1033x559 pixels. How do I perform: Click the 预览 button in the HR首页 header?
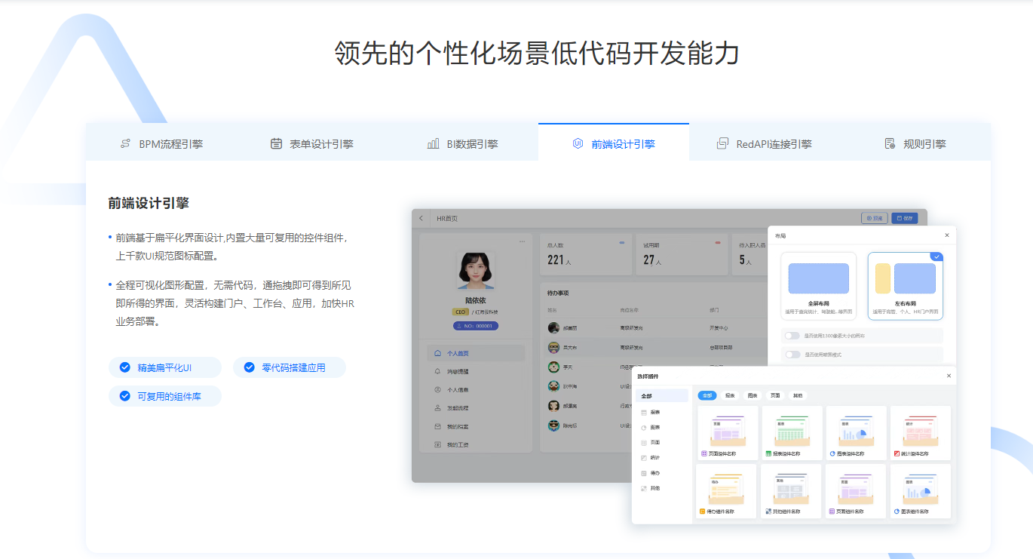[x=875, y=218]
